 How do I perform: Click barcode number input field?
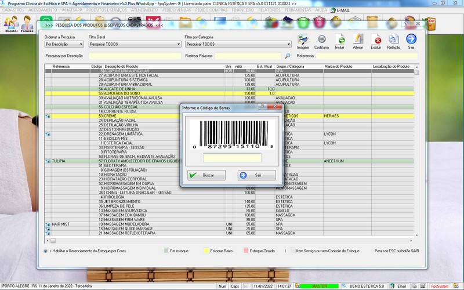point(233,158)
